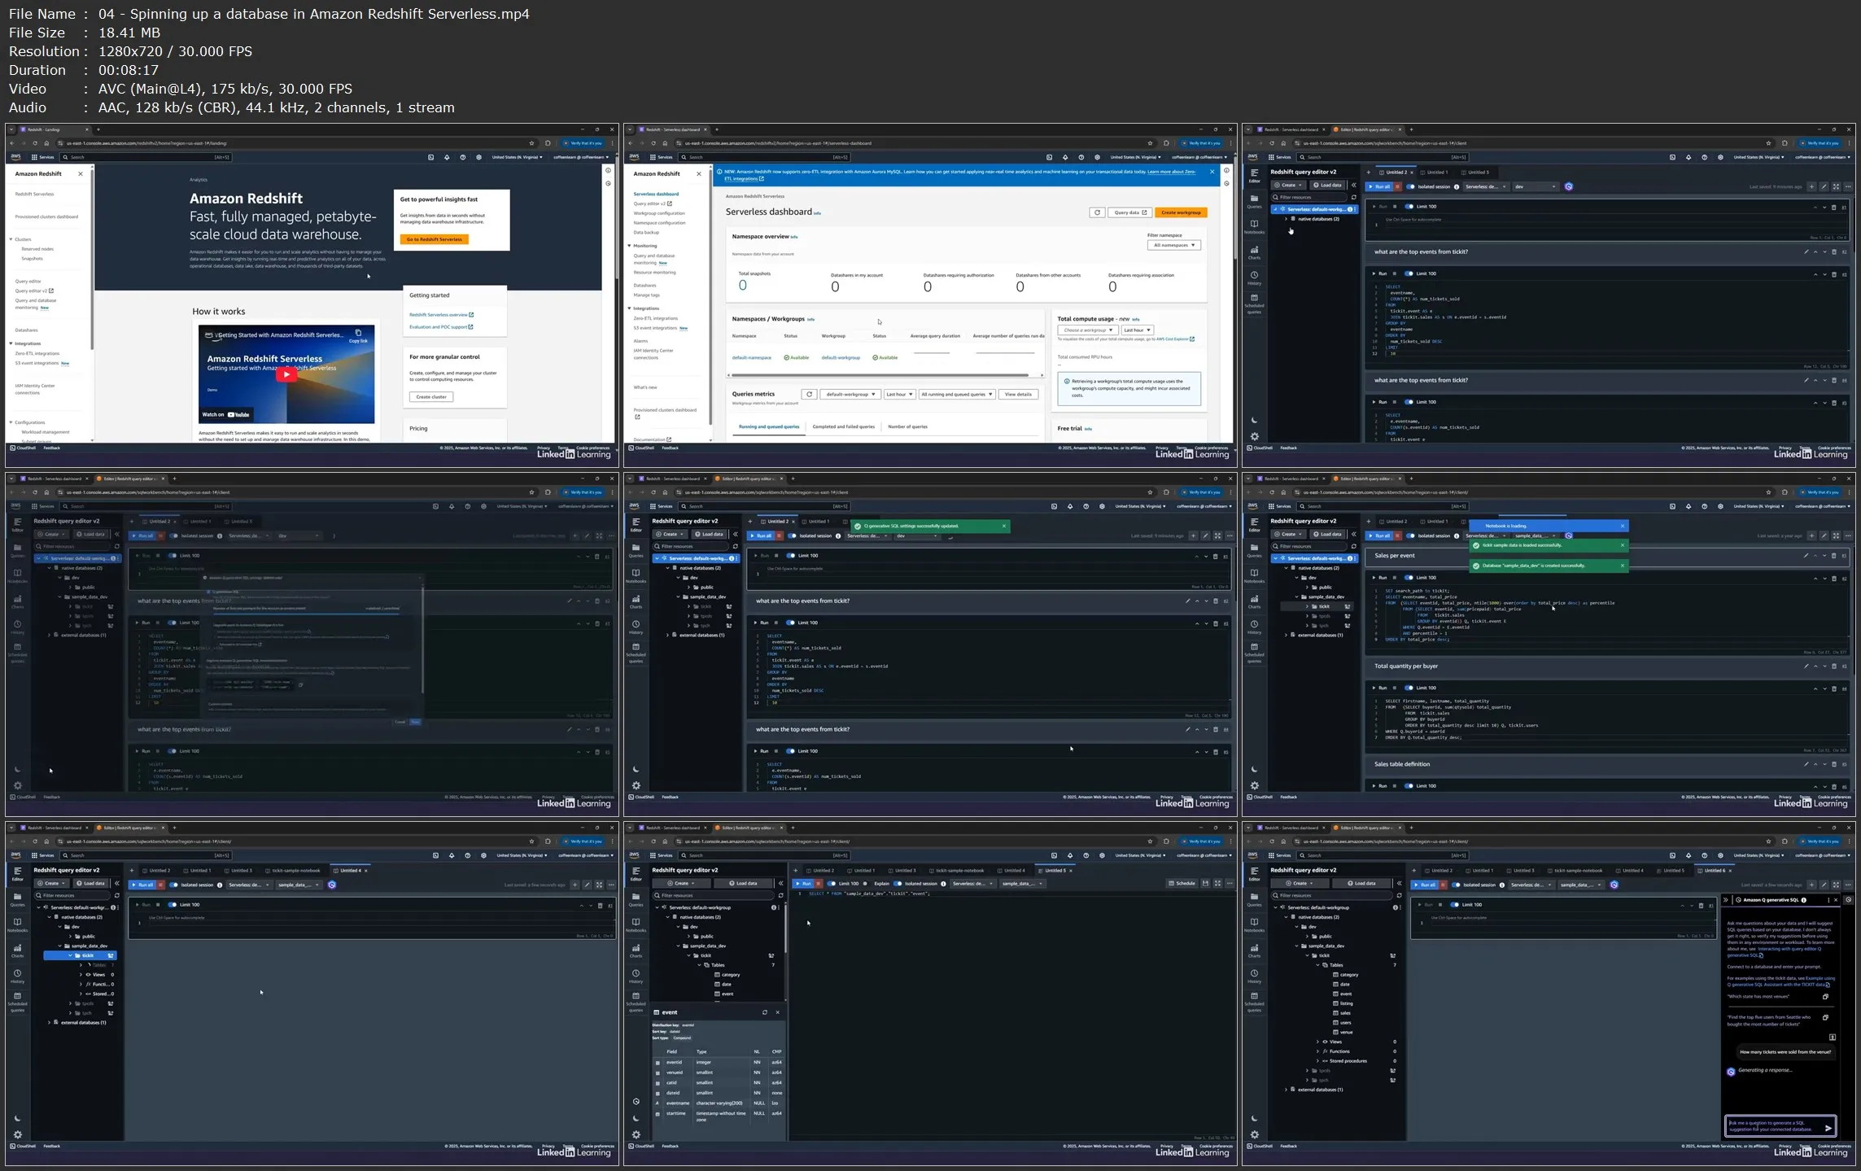Close the 'Q generative SQL settings' success notification

pyautogui.click(x=1003, y=526)
